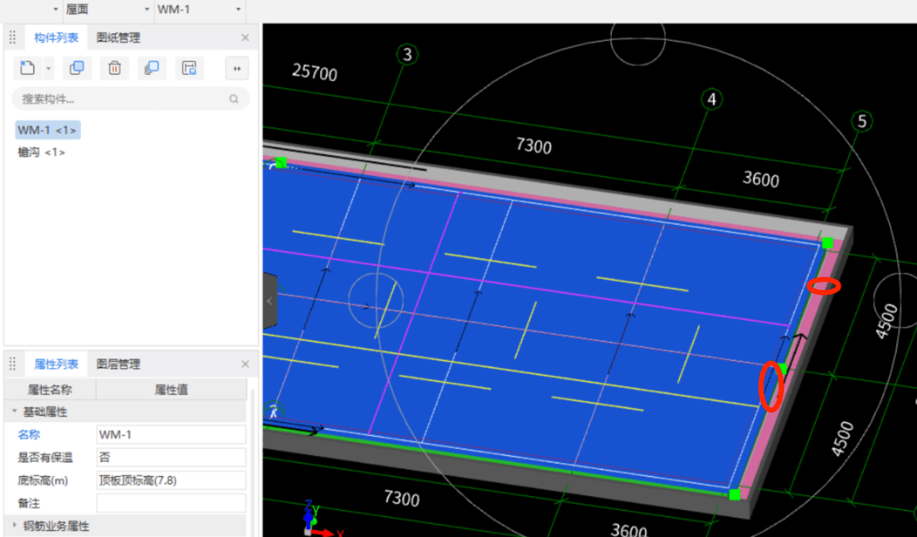Image resolution: width=917 pixels, height=537 pixels.
Task: Collapse side panel using viewport edge handle
Action: tap(270, 300)
